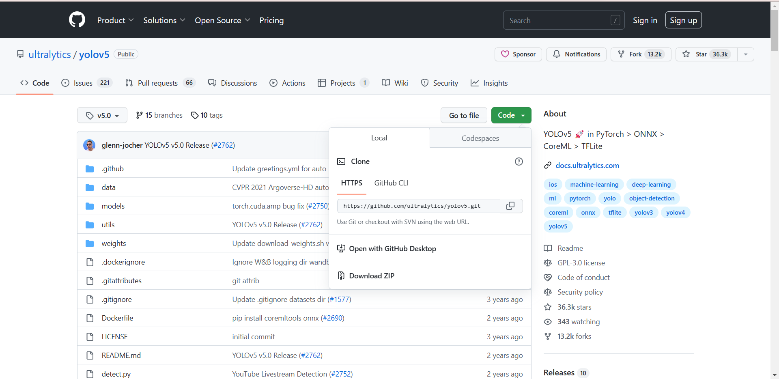Open the Security tab
Image resolution: width=779 pixels, height=379 pixels.
tap(439, 83)
